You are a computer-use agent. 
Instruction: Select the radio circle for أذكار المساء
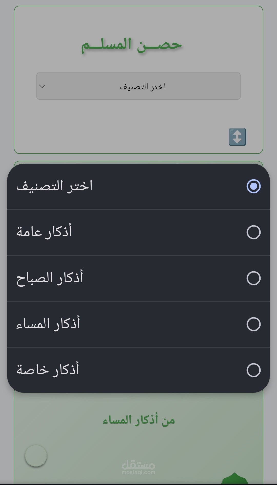(x=253, y=324)
